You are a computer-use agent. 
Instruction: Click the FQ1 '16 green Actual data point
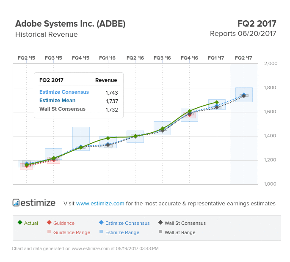tap(108, 138)
